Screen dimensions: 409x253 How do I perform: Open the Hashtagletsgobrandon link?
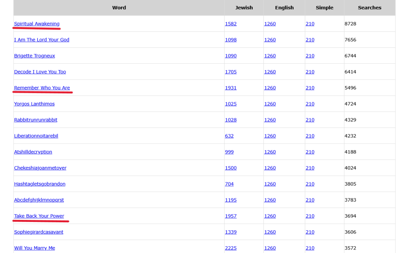coord(40,184)
